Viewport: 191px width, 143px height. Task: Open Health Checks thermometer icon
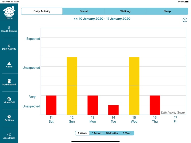(x=9, y=28)
